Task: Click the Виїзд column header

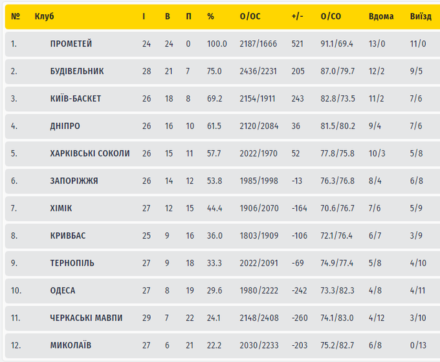Action: point(421,16)
